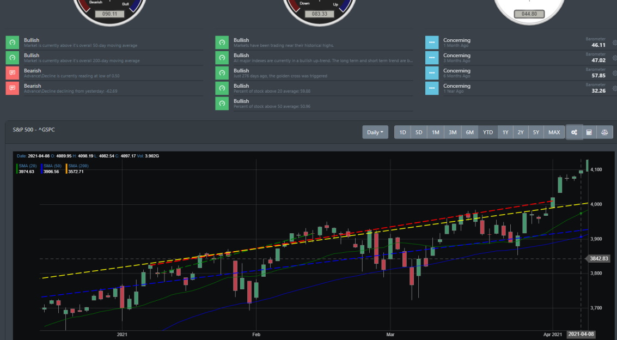Open the calculator tool icon
This screenshot has width=617, height=340.
(589, 132)
